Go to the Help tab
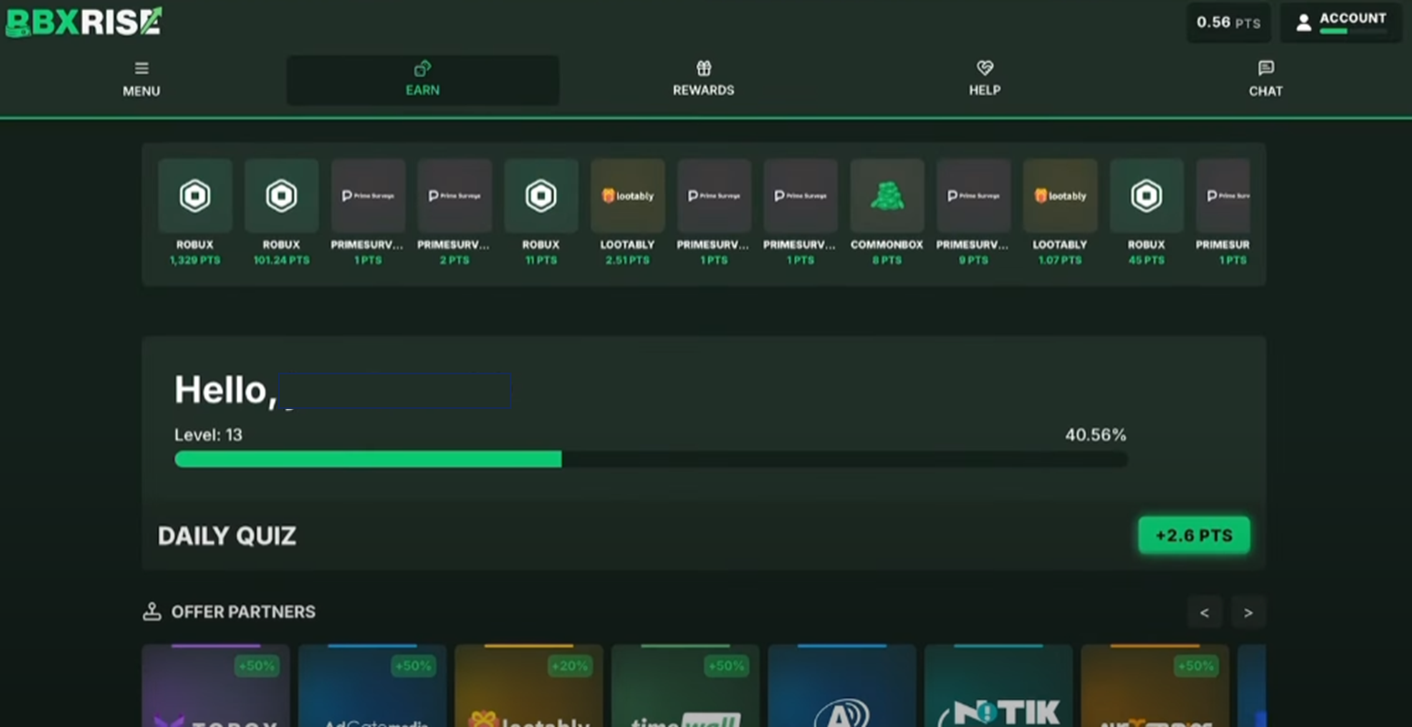 (984, 80)
